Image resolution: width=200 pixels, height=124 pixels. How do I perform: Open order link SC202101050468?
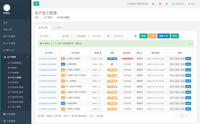tap(48, 59)
